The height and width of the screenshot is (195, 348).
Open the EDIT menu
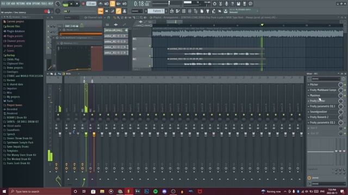pyautogui.click(x=8, y=4)
